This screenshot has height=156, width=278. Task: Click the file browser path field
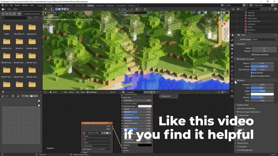[32, 14]
